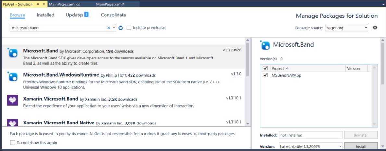Close the NuGet - Solution tab
The image size is (386, 151).
pyautogui.click(x=44, y=4)
